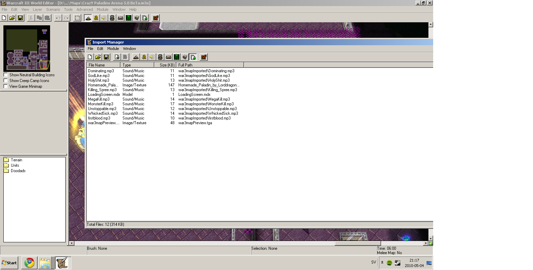Open Import Manager from main toolbar

coord(145,18)
